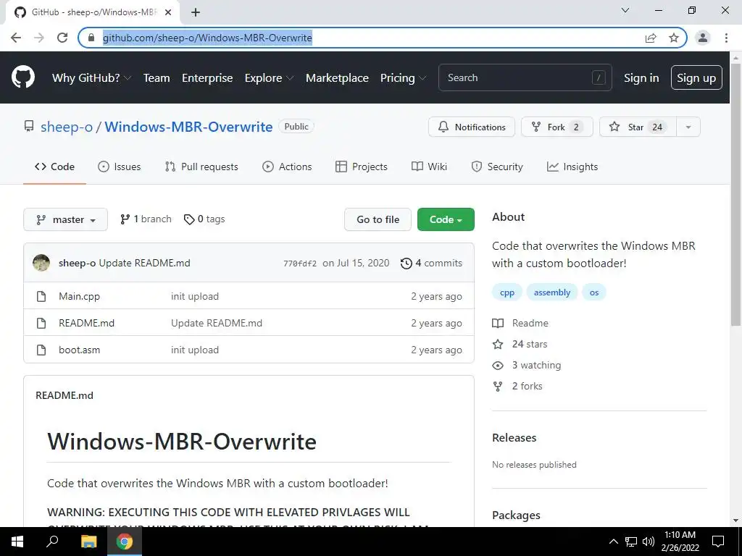Click the sheep-o avatar in the commit row
This screenshot has width=742, height=556.
[x=41, y=263]
